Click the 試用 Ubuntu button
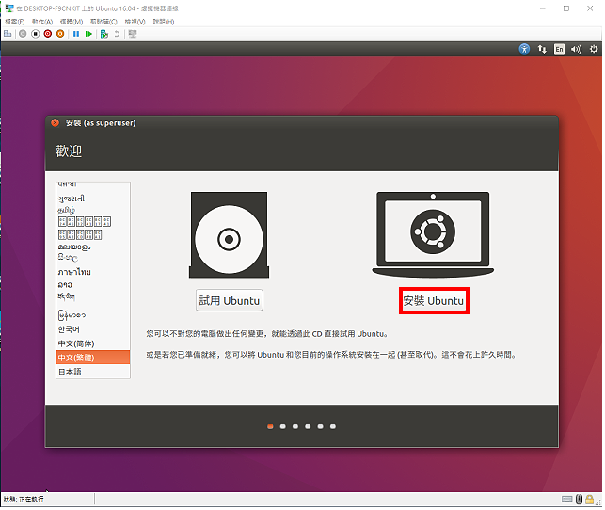Viewport: 605px width, 510px height. 230,300
